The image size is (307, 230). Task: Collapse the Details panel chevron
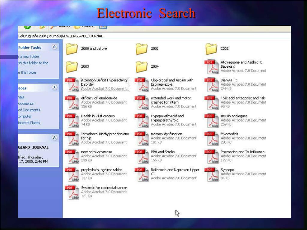[54, 138]
